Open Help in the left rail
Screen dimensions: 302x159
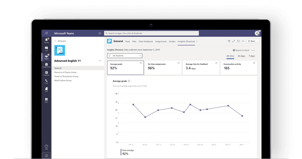pos(46,147)
